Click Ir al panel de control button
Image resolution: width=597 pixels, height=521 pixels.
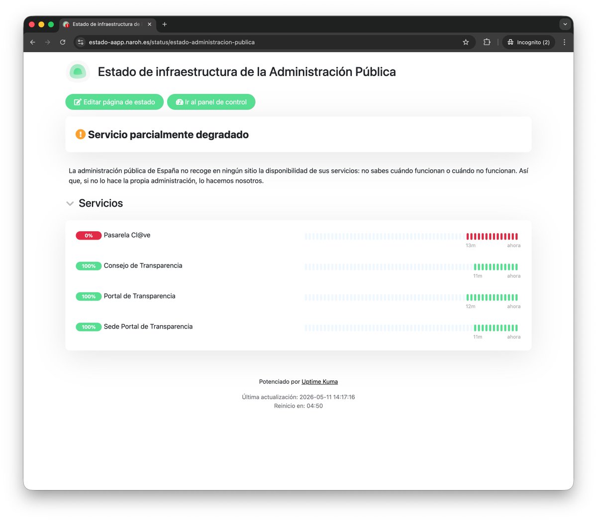[211, 102]
